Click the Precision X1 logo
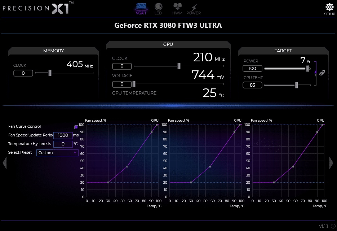 coord(38,8)
